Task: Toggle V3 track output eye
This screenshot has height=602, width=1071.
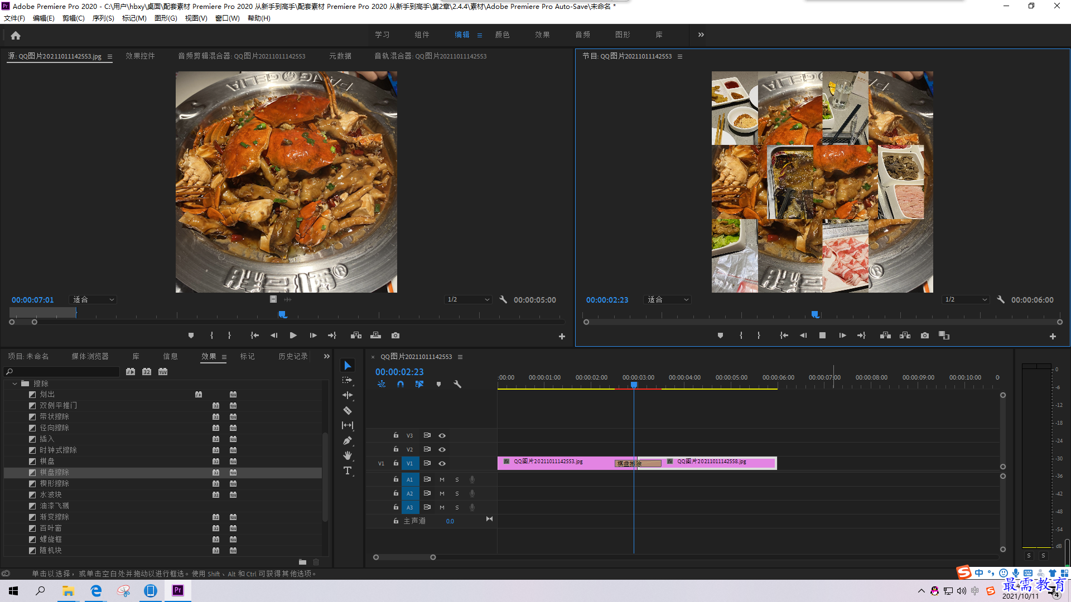Action: 442,435
